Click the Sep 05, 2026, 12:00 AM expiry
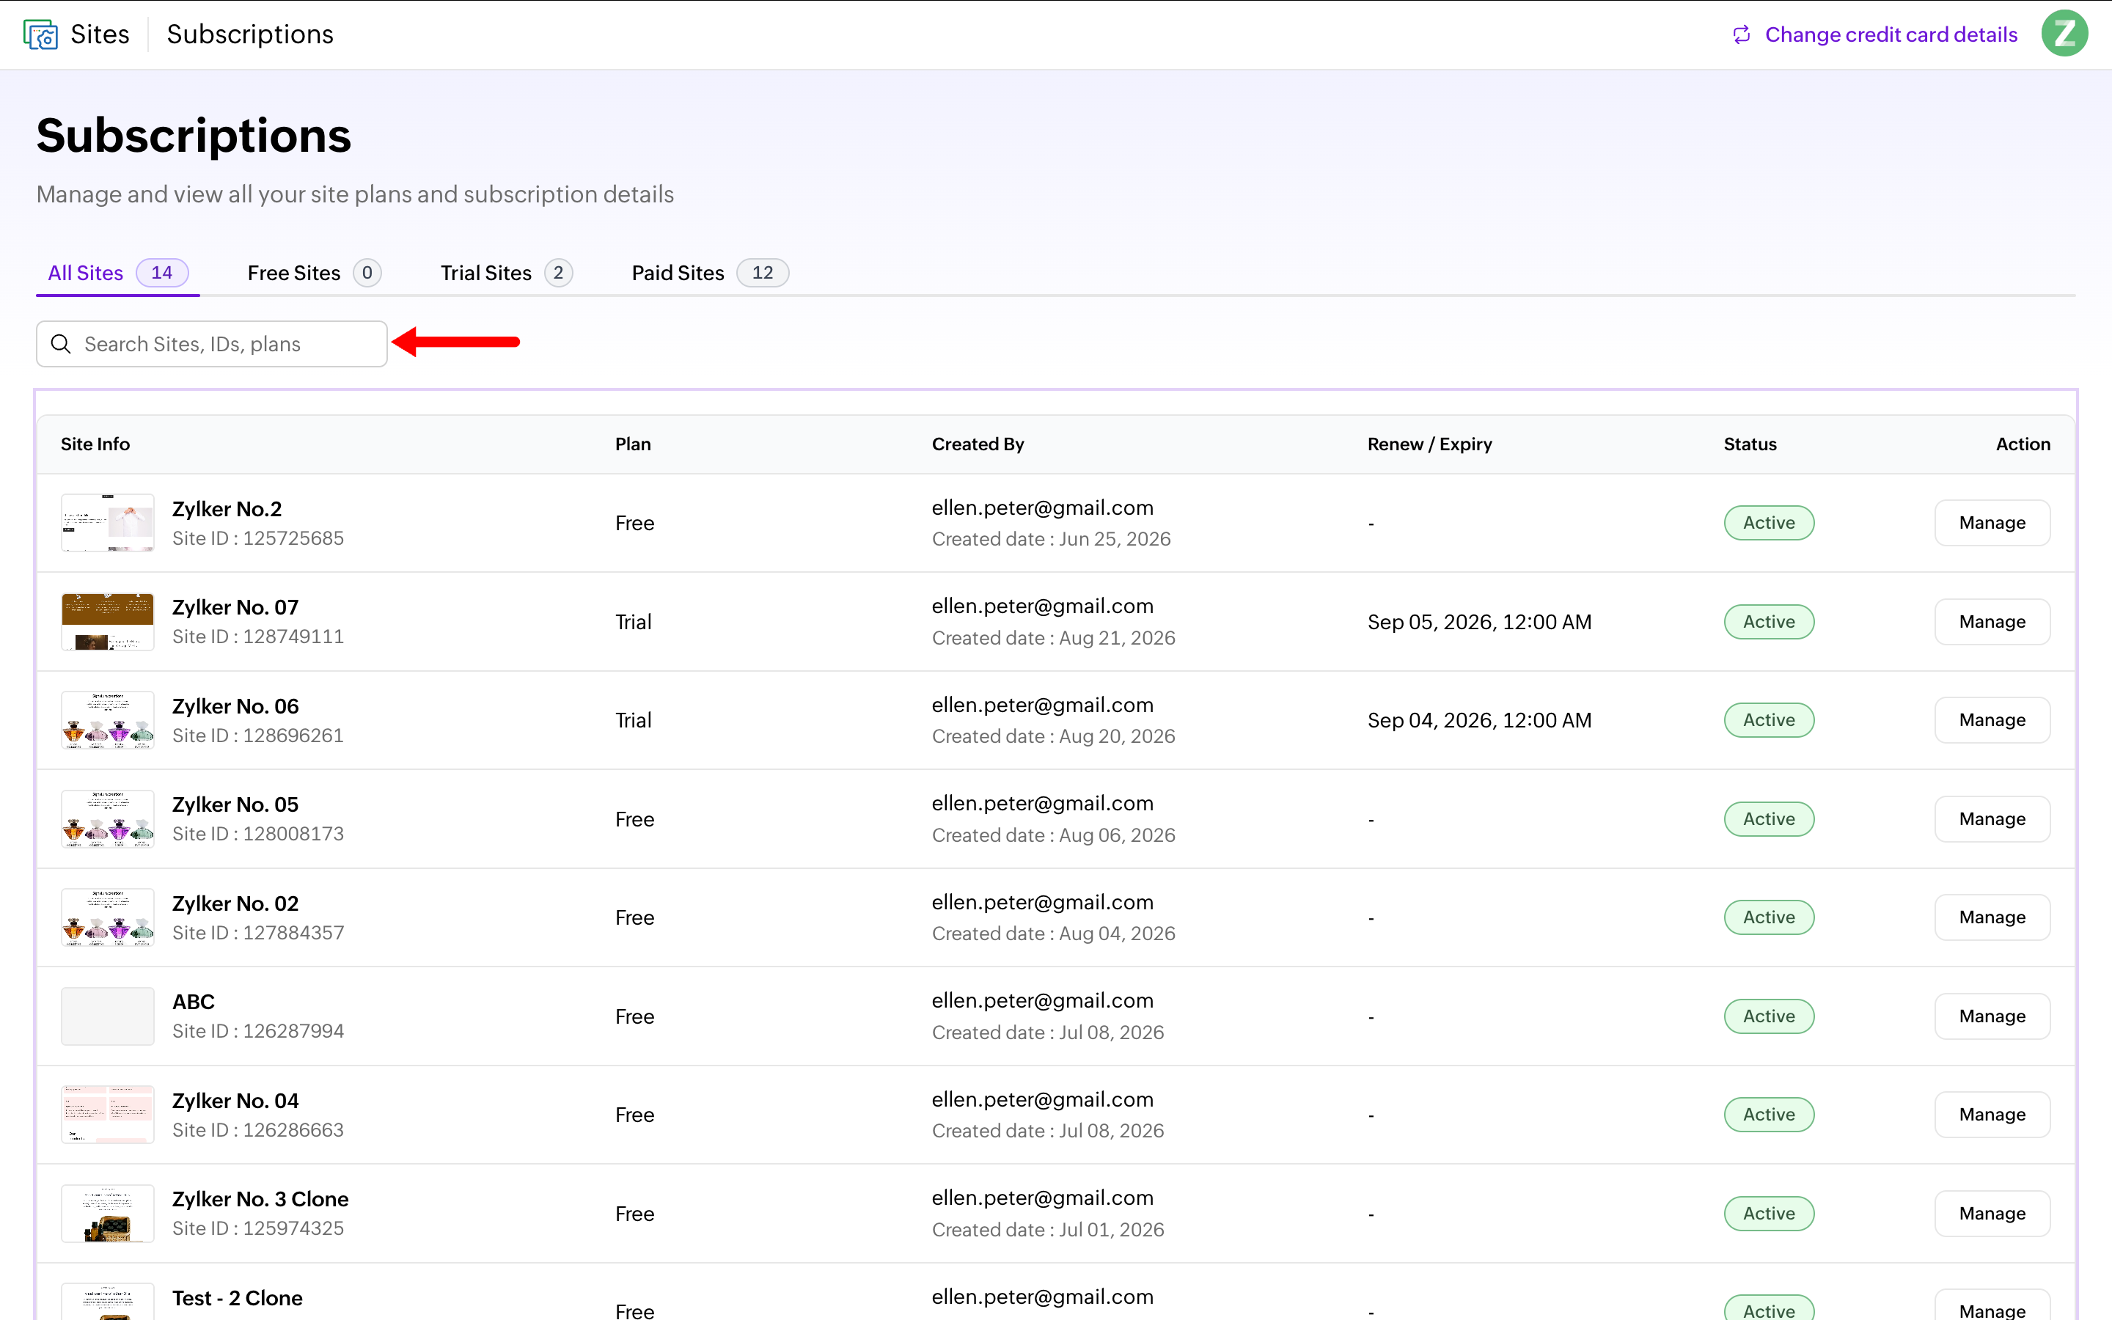 [1479, 622]
